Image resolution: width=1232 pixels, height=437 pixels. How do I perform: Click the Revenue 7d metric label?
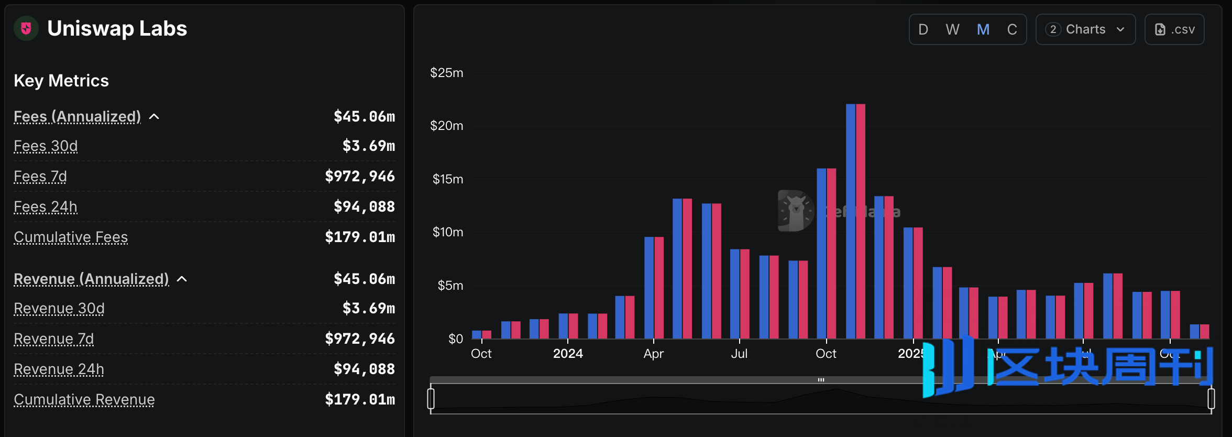pos(53,339)
